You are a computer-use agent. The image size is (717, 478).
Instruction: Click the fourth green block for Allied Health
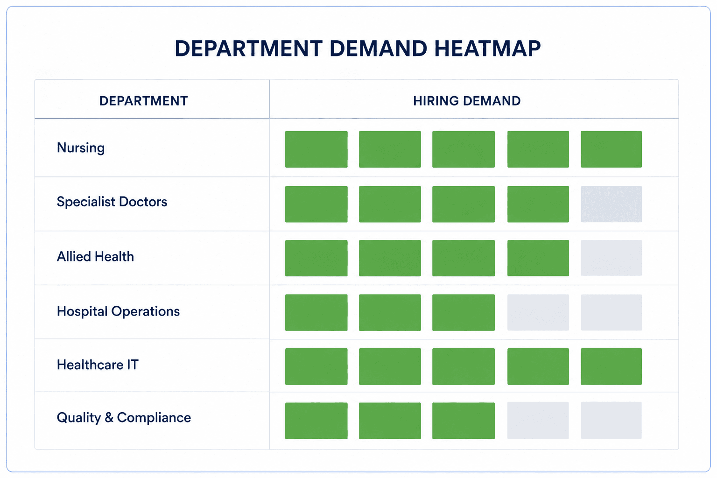(538, 258)
